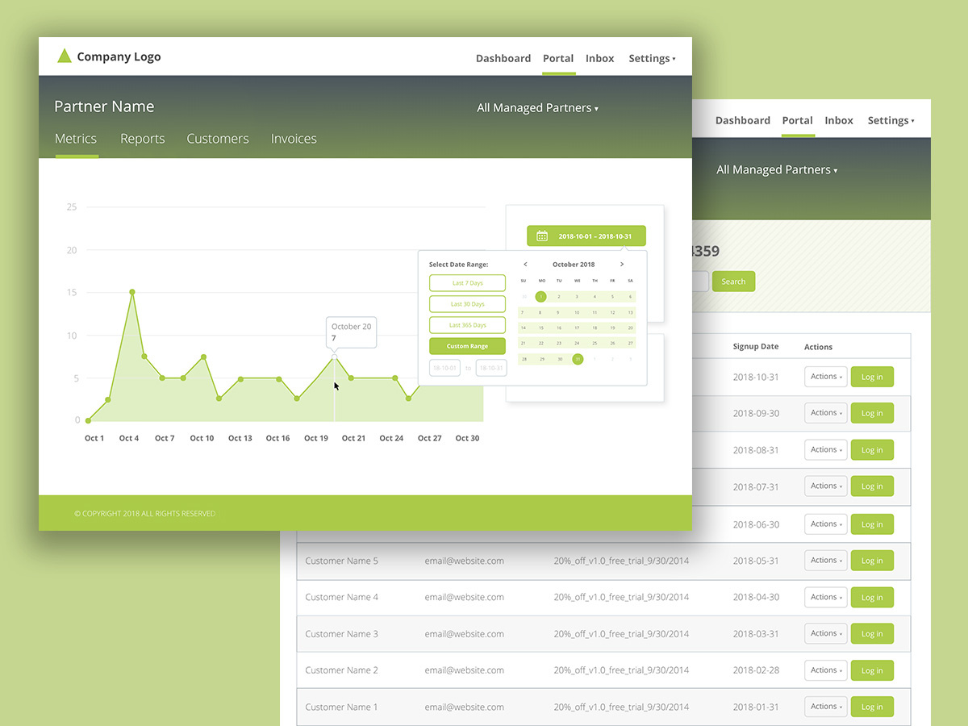The height and width of the screenshot is (726, 968).
Task: Open the Actions dropdown for Customer Name 1
Action: click(824, 707)
